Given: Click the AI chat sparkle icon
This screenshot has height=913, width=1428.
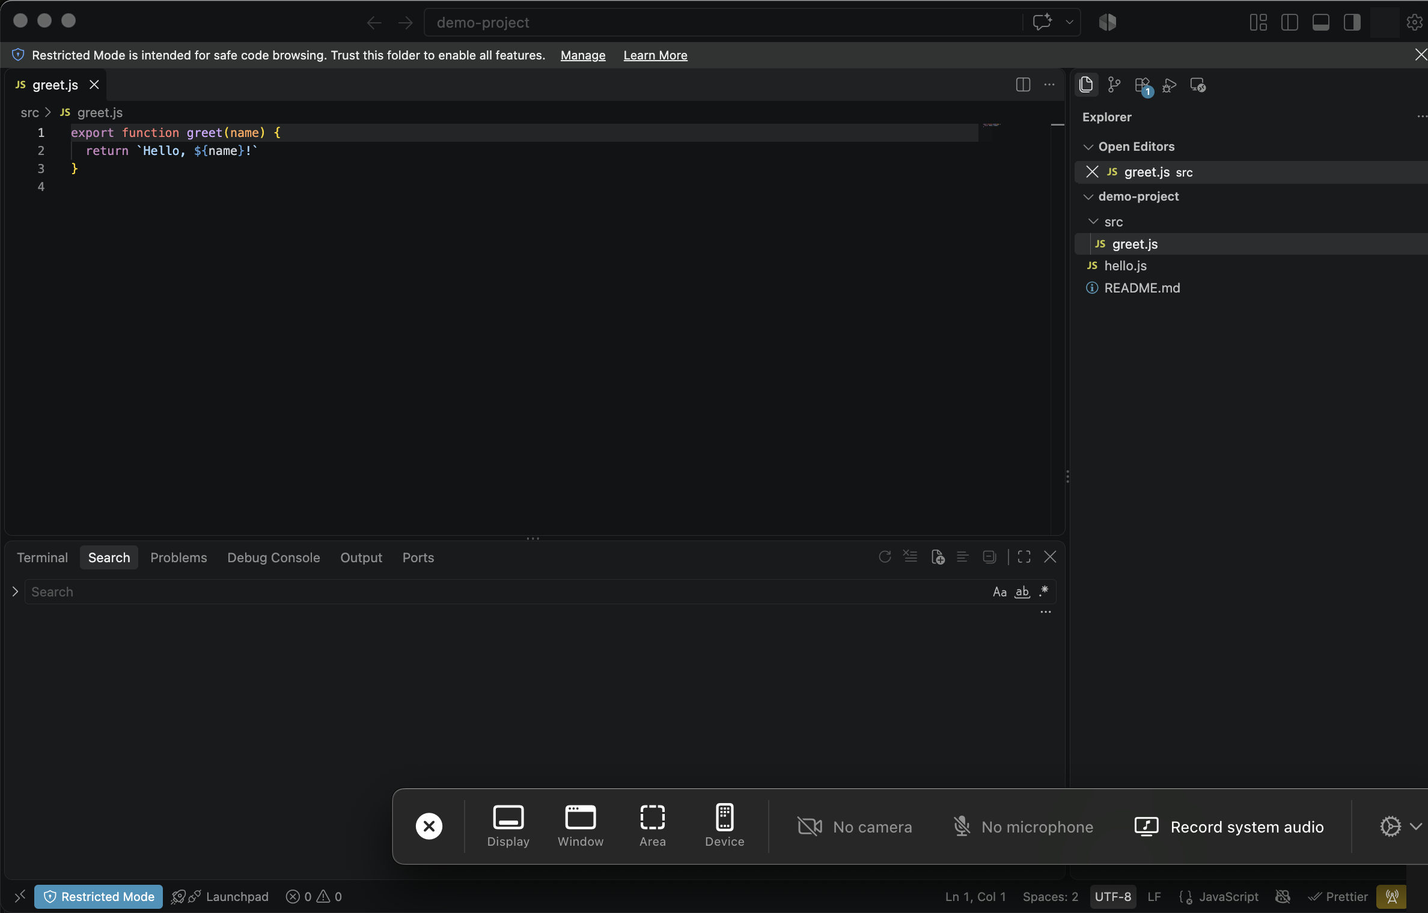Looking at the screenshot, I should point(1042,22).
